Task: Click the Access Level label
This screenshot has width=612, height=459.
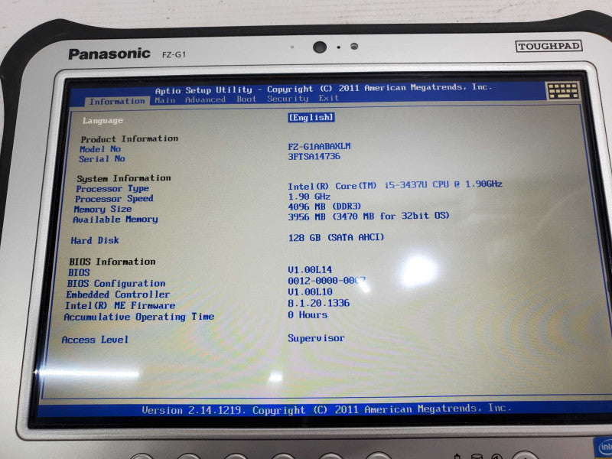Action: [95, 340]
